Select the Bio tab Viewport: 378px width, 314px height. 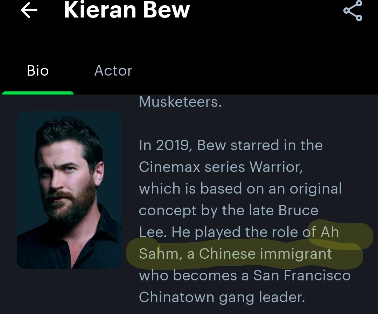[x=37, y=71]
